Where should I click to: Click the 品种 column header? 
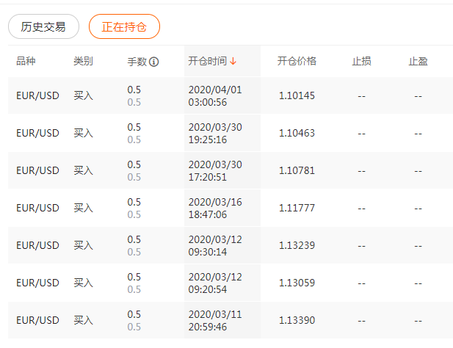pyautogui.click(x=26, y=61)
